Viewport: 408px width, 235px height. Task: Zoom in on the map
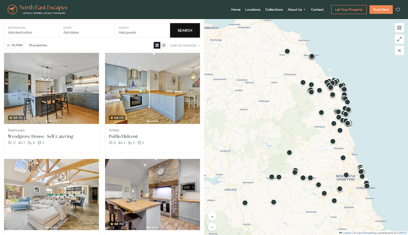[212, 217]
